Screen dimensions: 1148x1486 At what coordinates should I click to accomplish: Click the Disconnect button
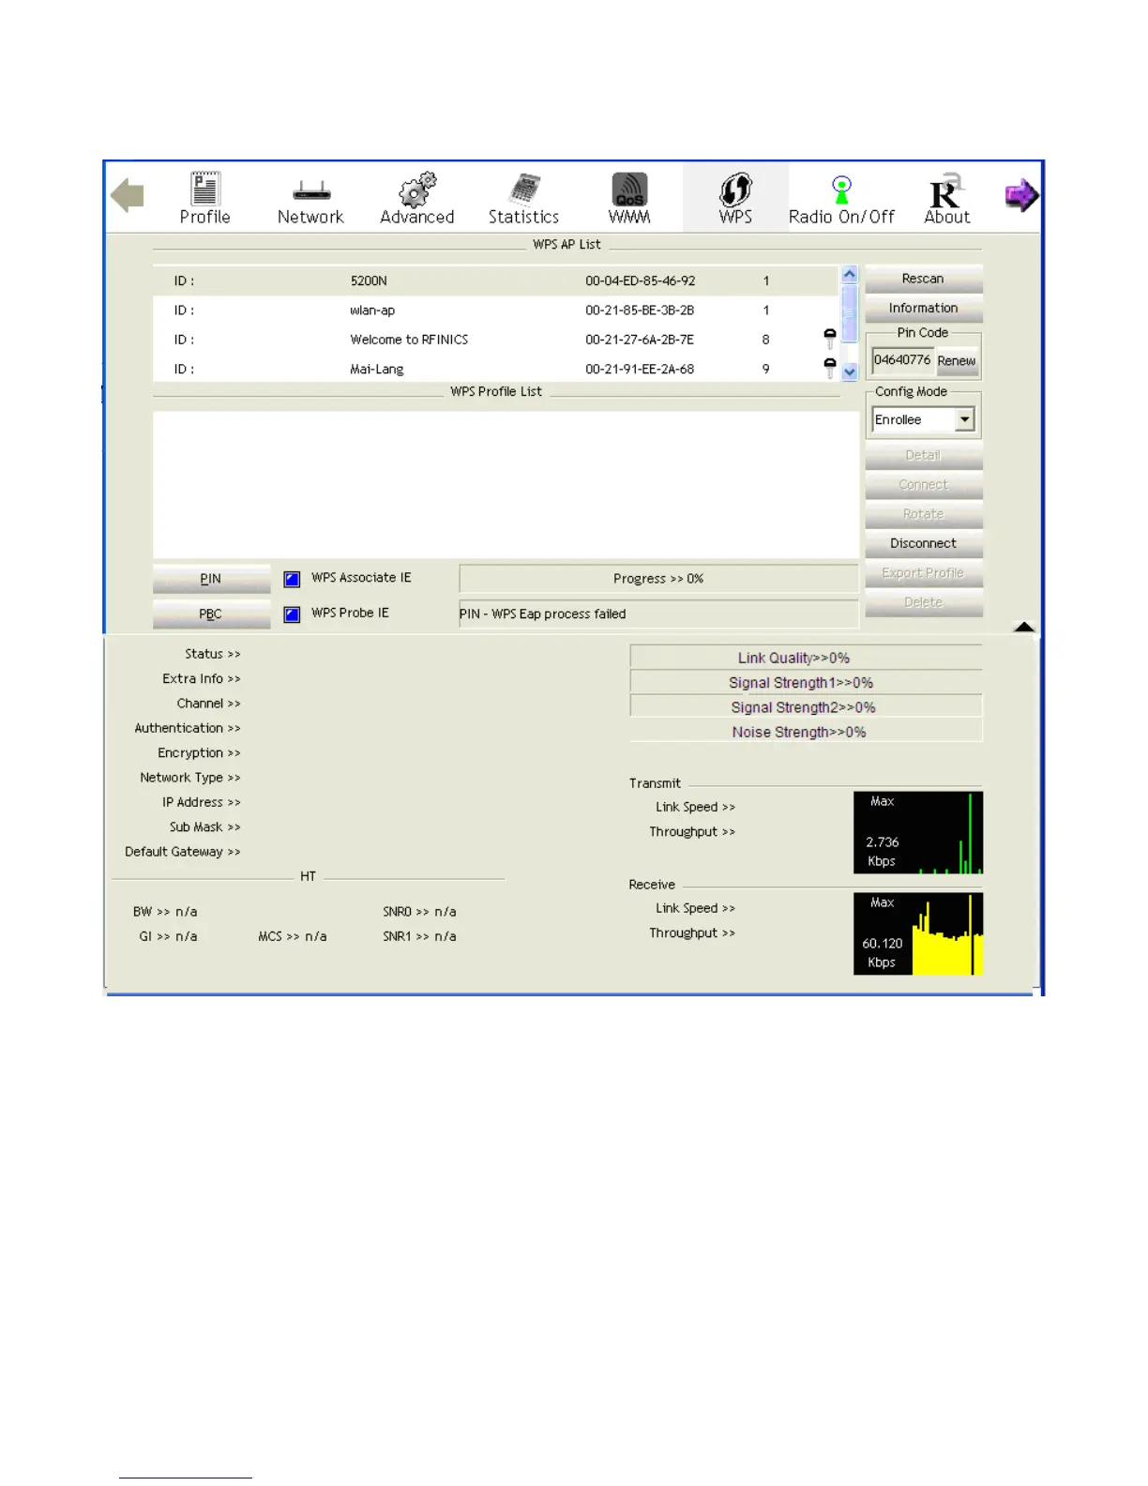click(923, 543)
